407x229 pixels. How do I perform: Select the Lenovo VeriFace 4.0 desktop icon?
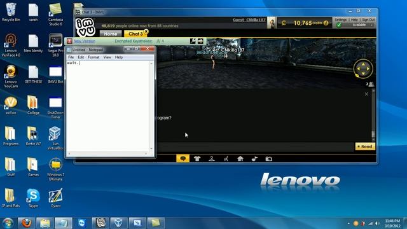click(11, 45)
